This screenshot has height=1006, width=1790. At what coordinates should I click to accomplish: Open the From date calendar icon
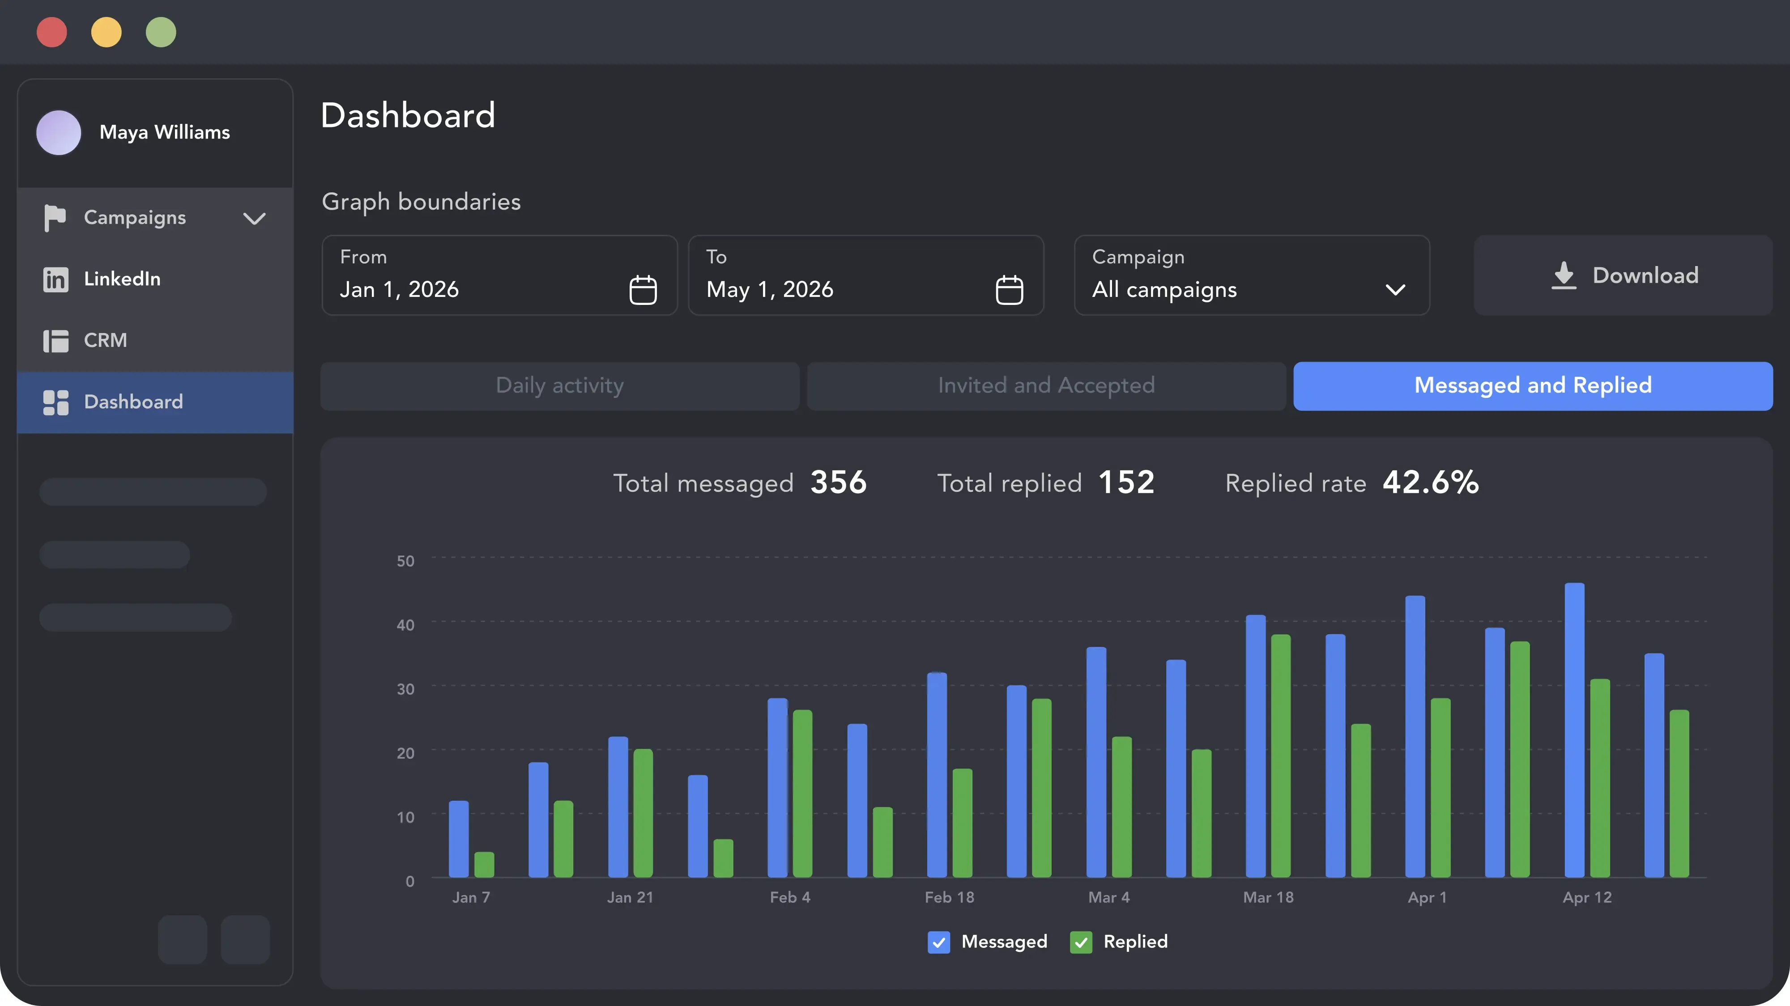pyautogui.click(x=643, y=290)
